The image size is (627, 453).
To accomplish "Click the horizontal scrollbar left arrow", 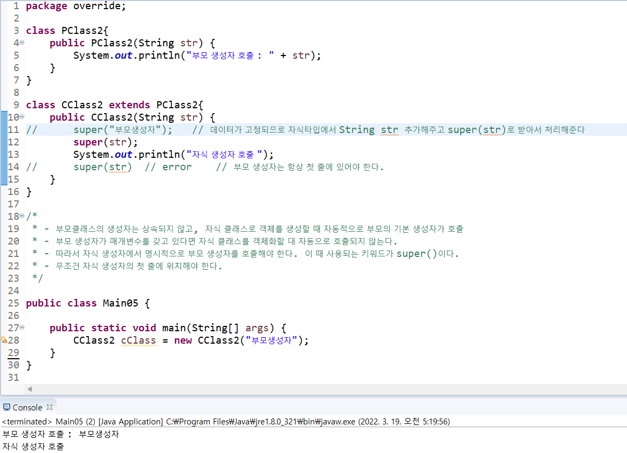I will tap(30, 389).
